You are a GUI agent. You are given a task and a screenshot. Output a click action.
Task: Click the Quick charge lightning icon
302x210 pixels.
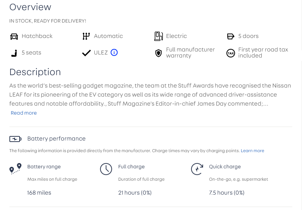[197, 169]
